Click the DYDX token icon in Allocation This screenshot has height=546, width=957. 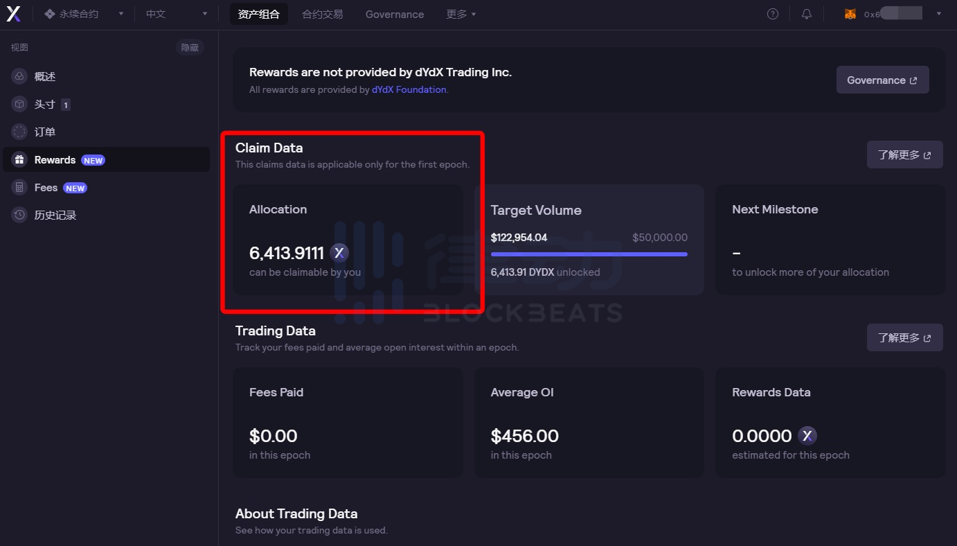pos(339,253)
